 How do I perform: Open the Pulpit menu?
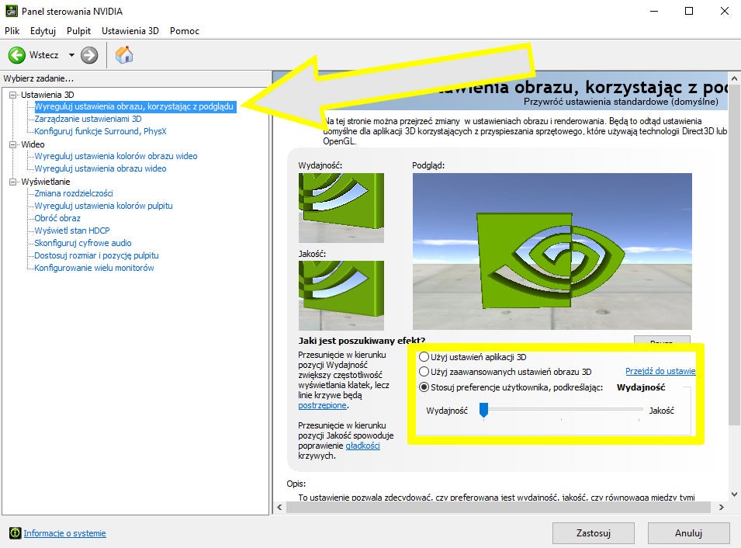78,31
